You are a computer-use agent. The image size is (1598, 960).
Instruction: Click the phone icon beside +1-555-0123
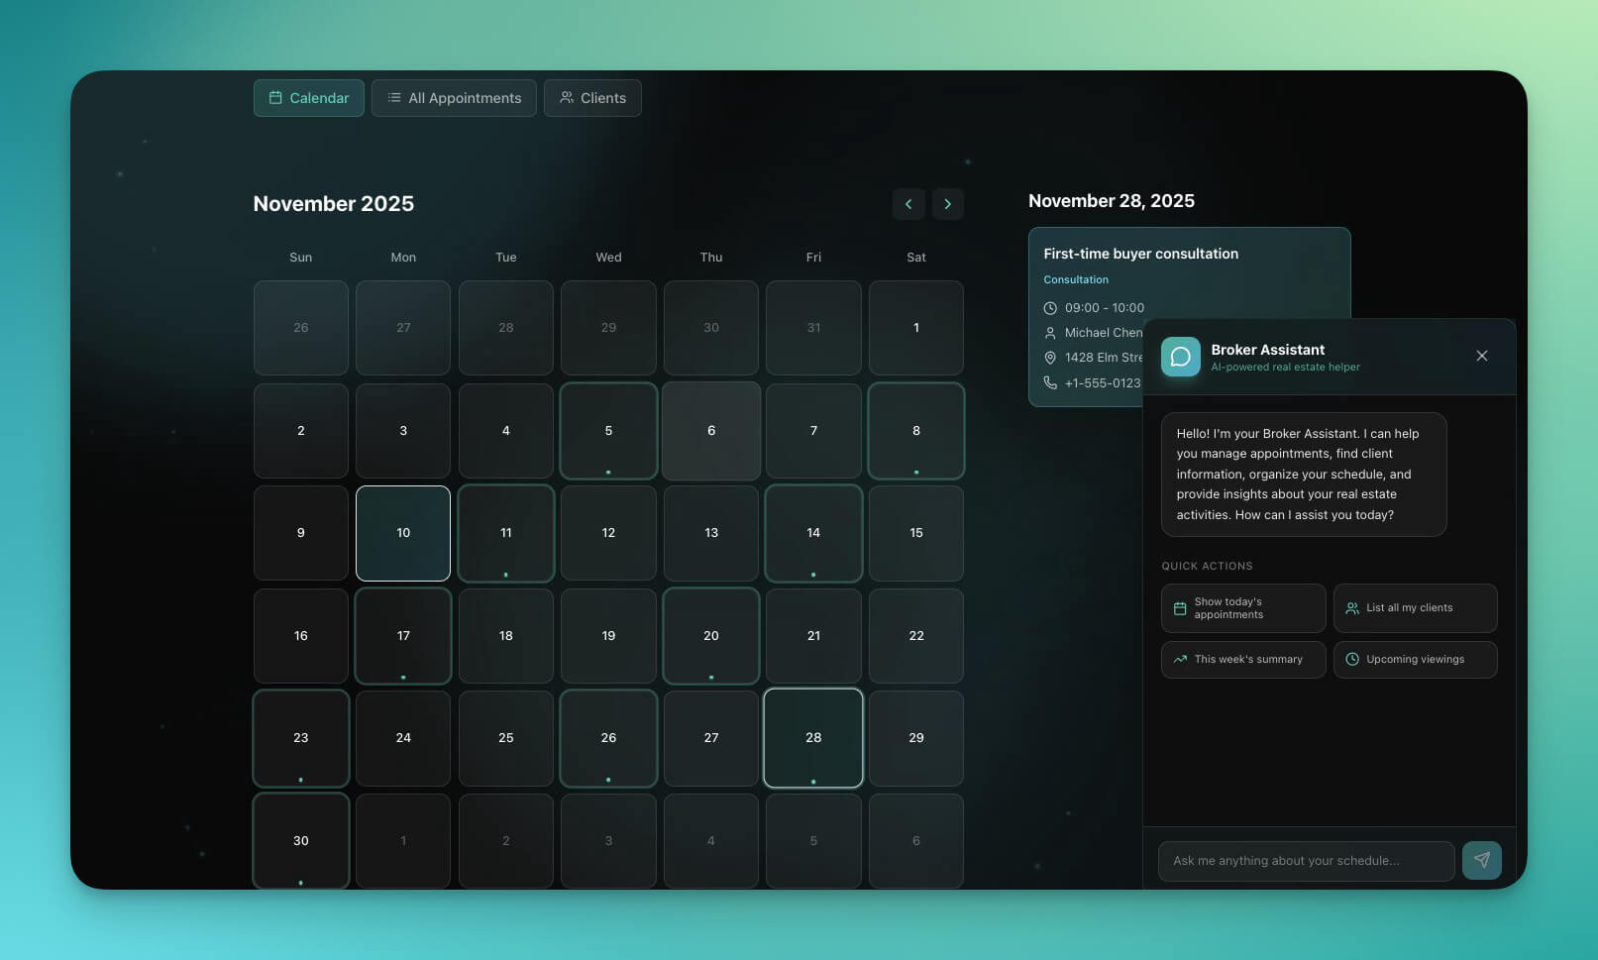(1050, 382)
